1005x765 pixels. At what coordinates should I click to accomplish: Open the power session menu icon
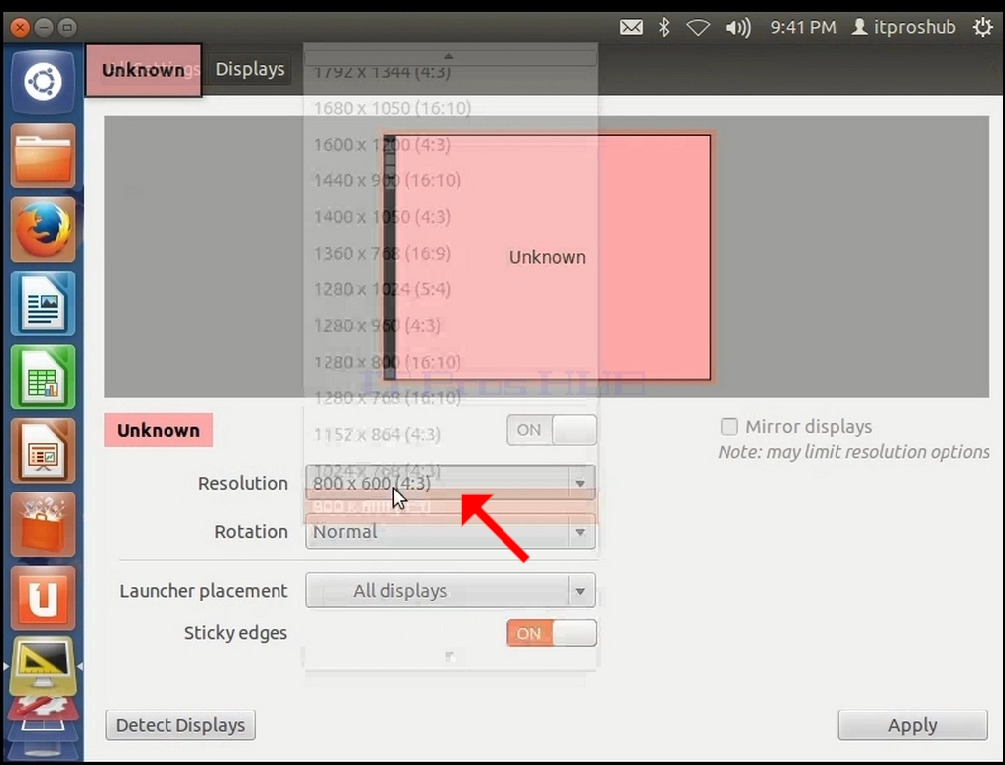[982, 27]
